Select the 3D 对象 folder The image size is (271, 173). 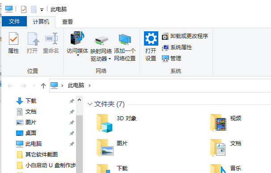[x=117, y=123]
